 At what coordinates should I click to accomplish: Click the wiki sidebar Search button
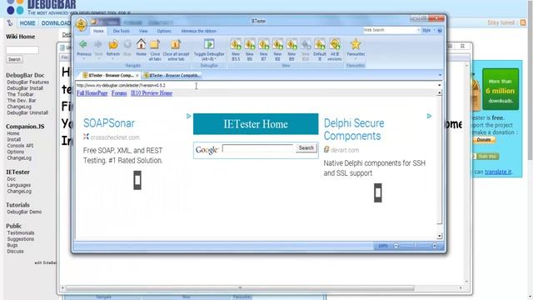tap(14, 59)
